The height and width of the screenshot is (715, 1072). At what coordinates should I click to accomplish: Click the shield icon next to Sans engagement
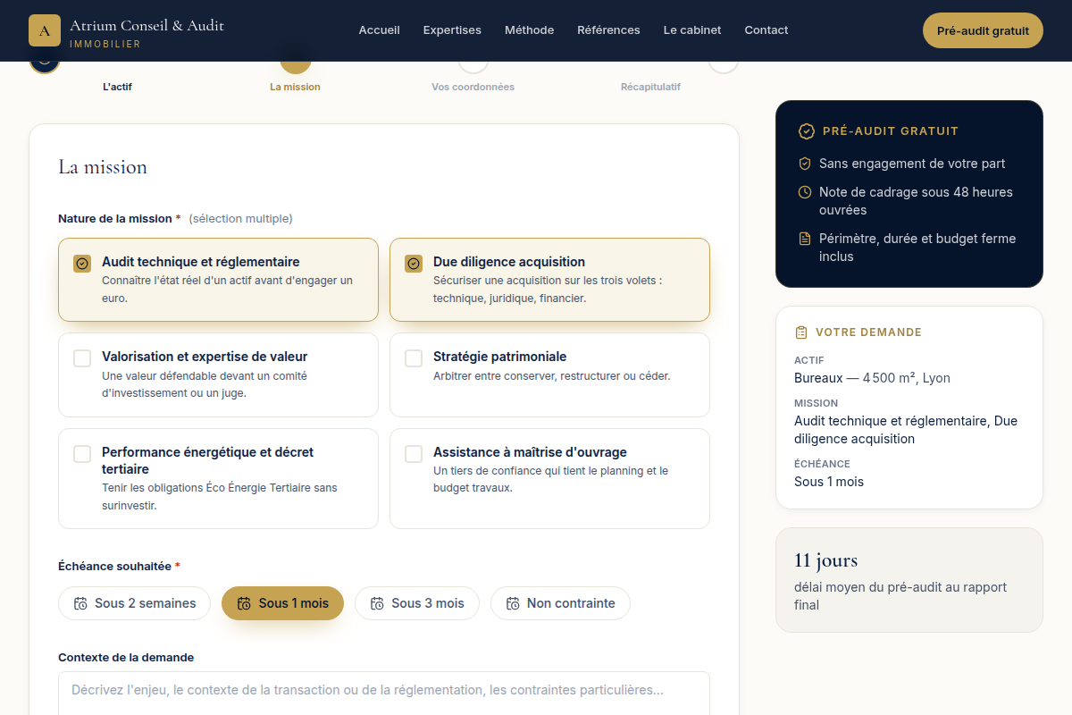click(x=805, y=164)
